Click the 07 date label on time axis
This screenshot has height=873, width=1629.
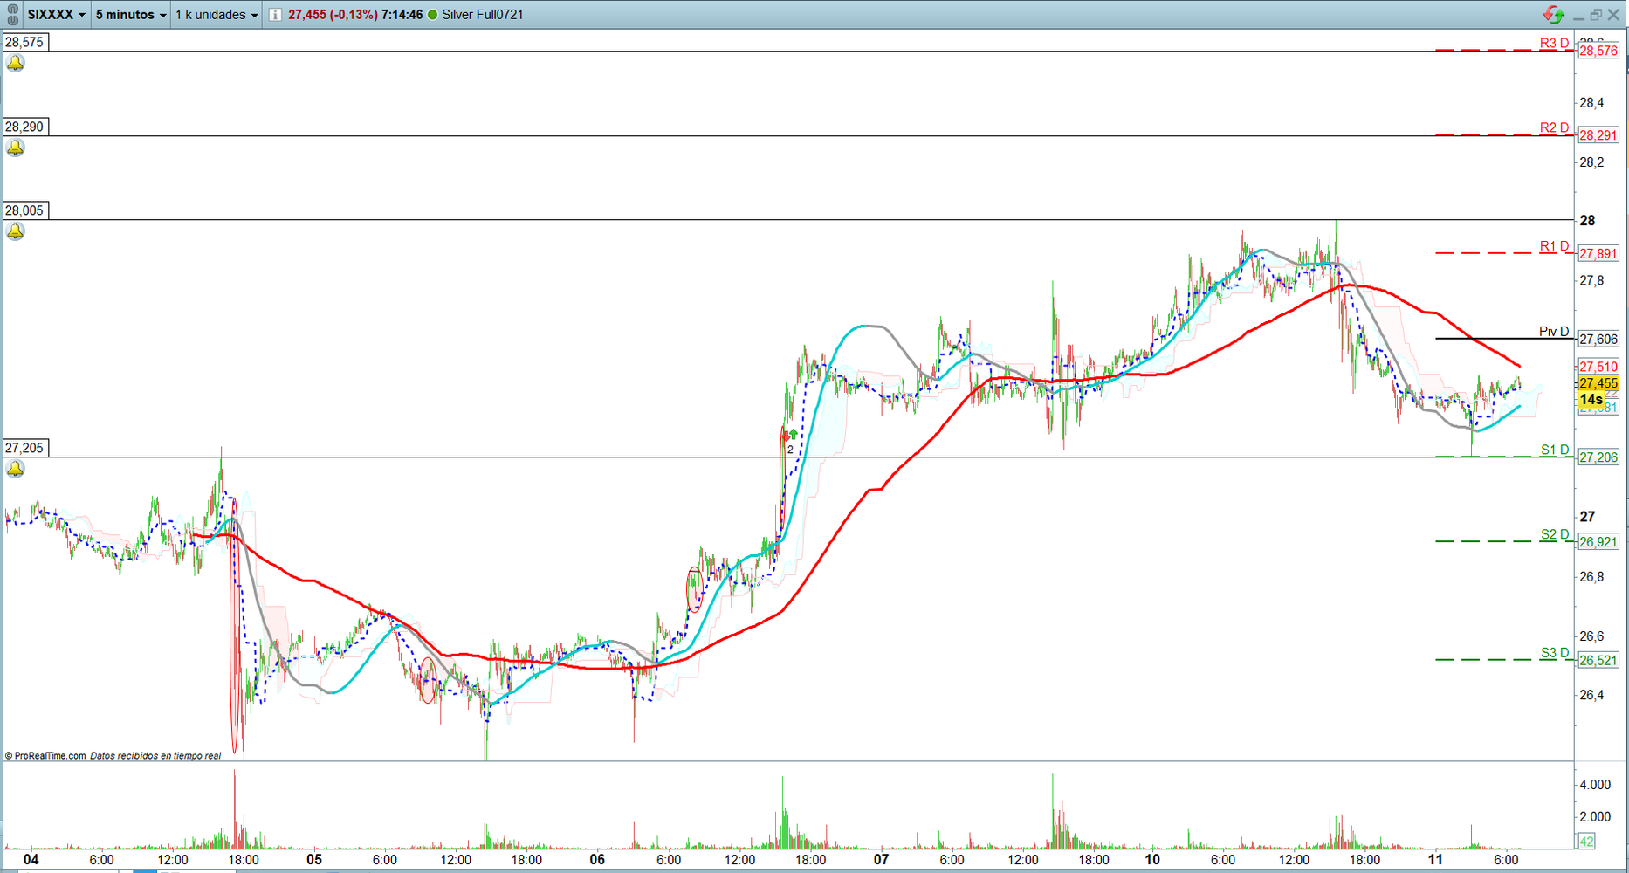pos(881,859)
